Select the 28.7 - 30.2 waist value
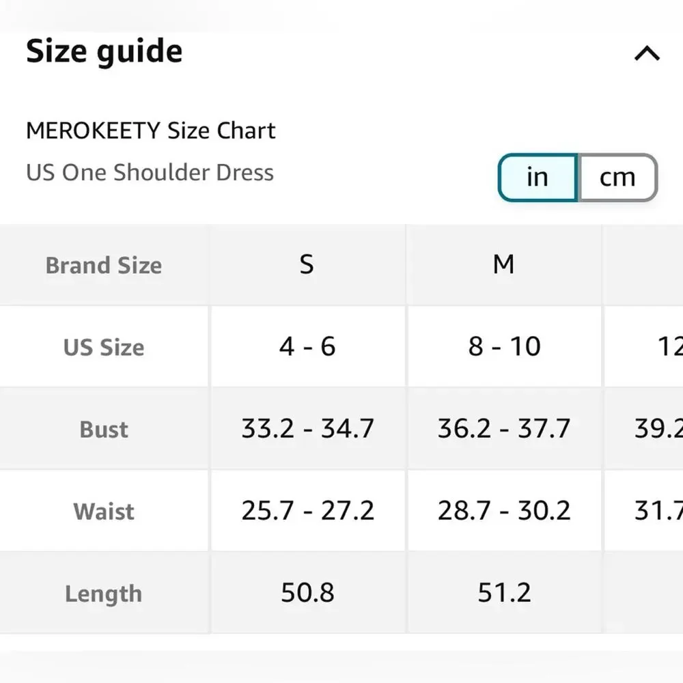Image resolution: width=683 pixels, height=683 pixels. 504,511
